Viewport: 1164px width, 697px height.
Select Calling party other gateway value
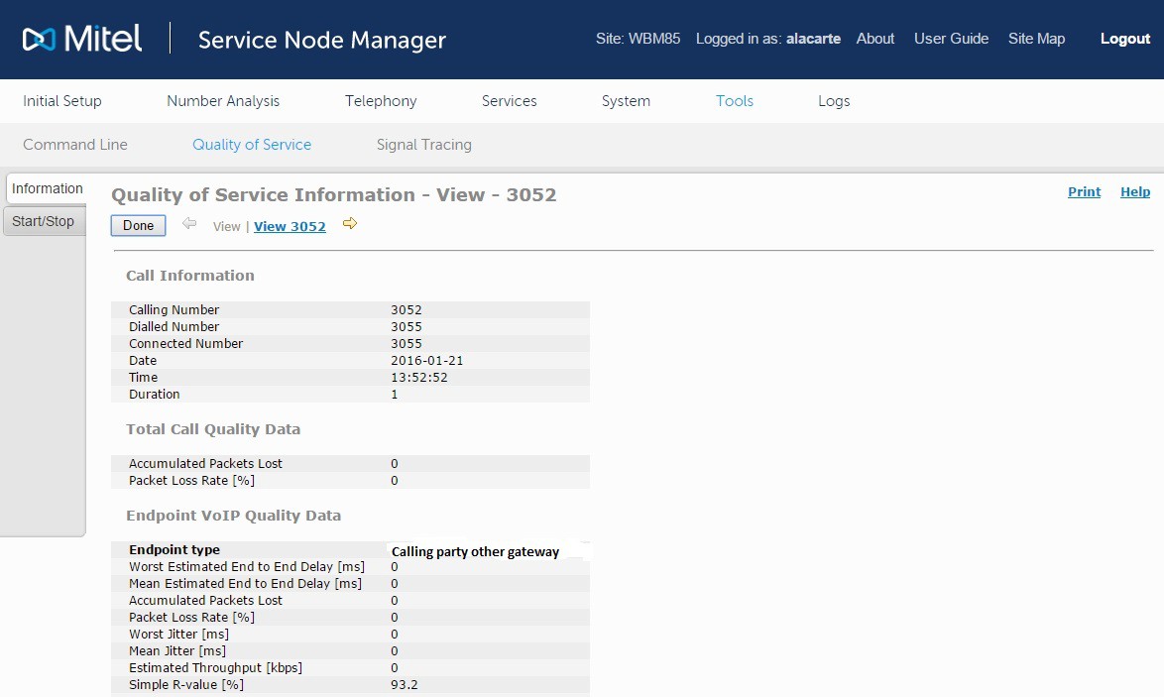(475, 551)
